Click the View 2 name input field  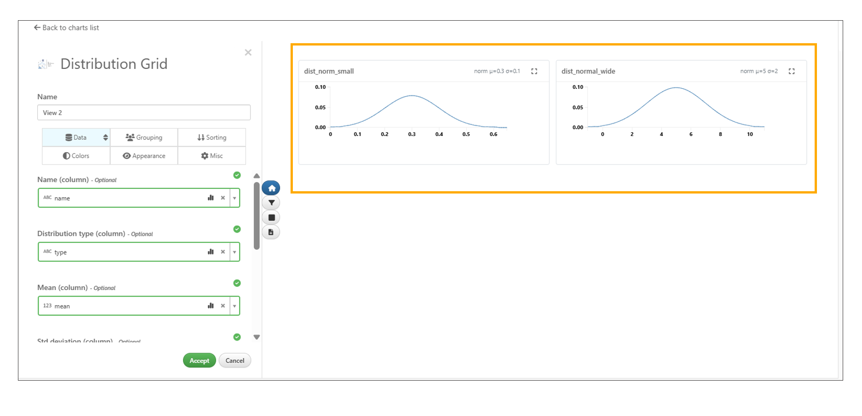tap(143, 113)
